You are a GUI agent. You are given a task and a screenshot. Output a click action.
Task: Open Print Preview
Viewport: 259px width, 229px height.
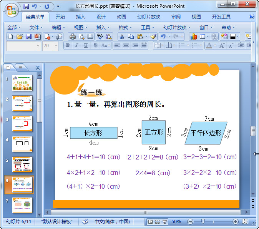[x=81, y=37]
